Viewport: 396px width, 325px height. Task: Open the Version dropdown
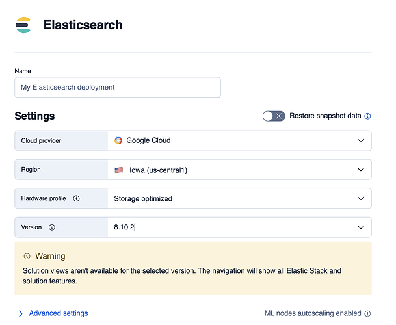point(239,227)
